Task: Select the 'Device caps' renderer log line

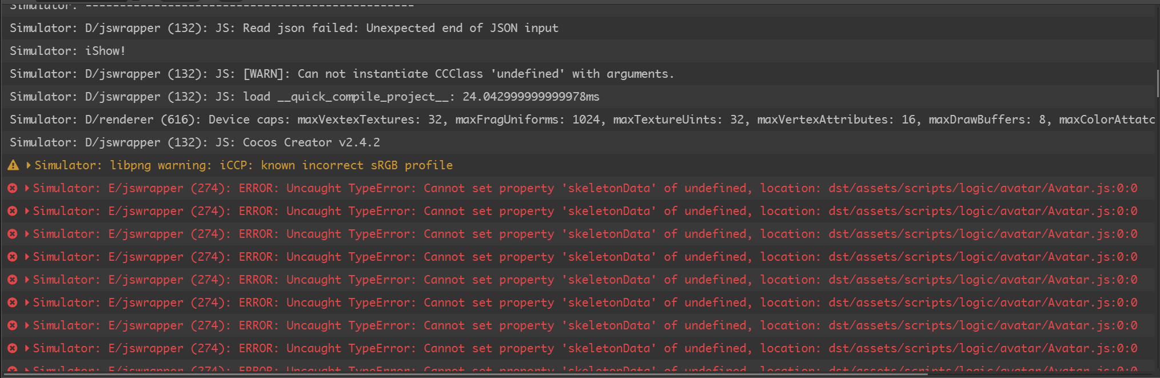Action: pyautogui.click(x=572, y=120)
